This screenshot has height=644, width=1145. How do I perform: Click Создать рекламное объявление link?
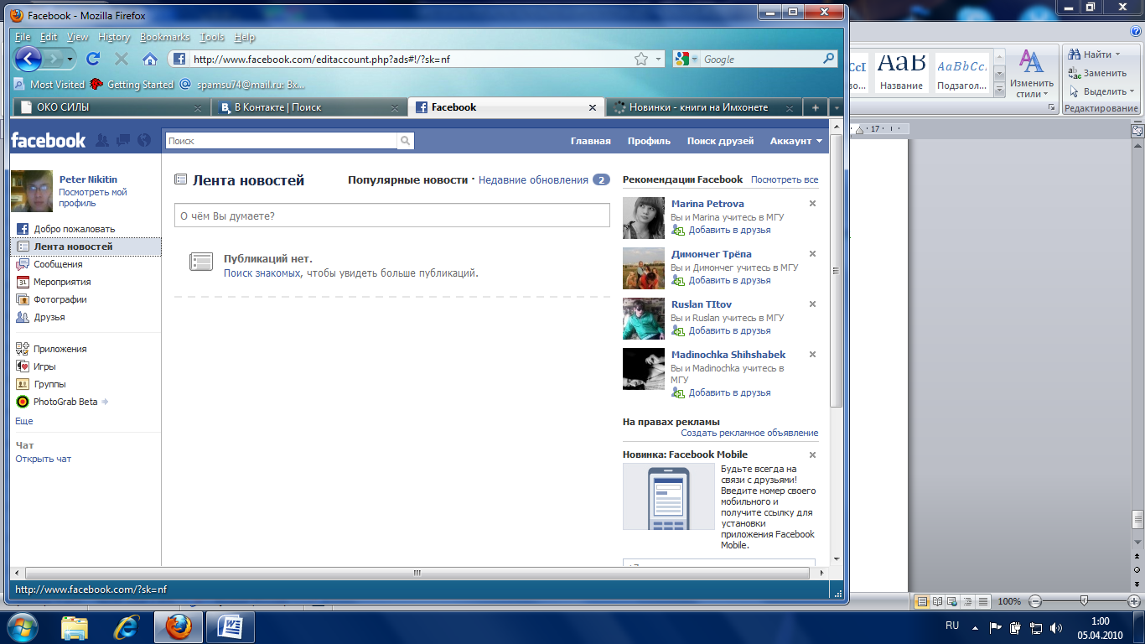pyautogui.click(x=749, y=433)
